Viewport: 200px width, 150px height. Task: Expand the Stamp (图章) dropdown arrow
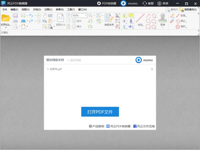pos(163,27)
